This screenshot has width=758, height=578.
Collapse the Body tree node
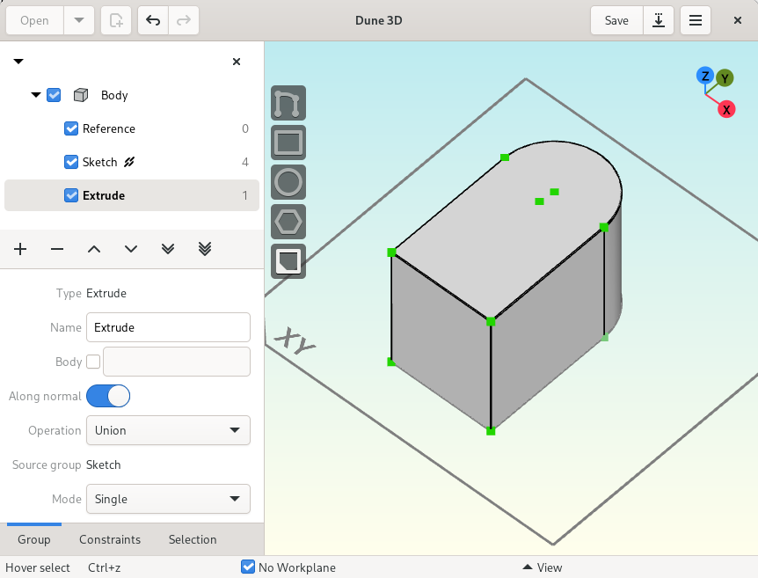coord(36,95)
